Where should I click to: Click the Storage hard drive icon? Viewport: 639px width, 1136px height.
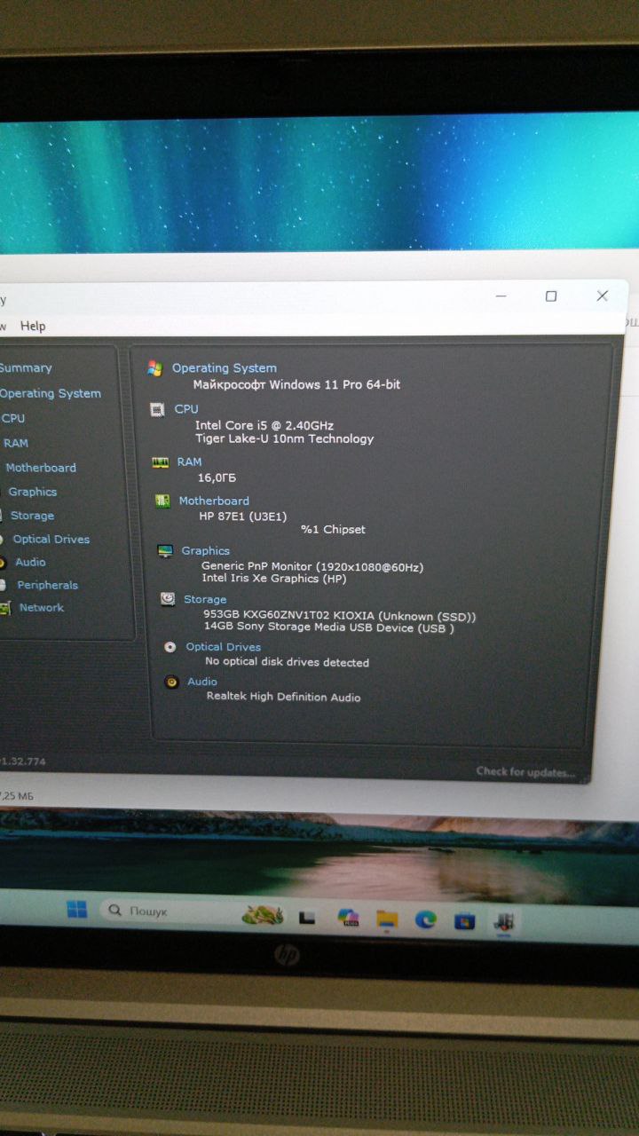(x=167, y=599)
